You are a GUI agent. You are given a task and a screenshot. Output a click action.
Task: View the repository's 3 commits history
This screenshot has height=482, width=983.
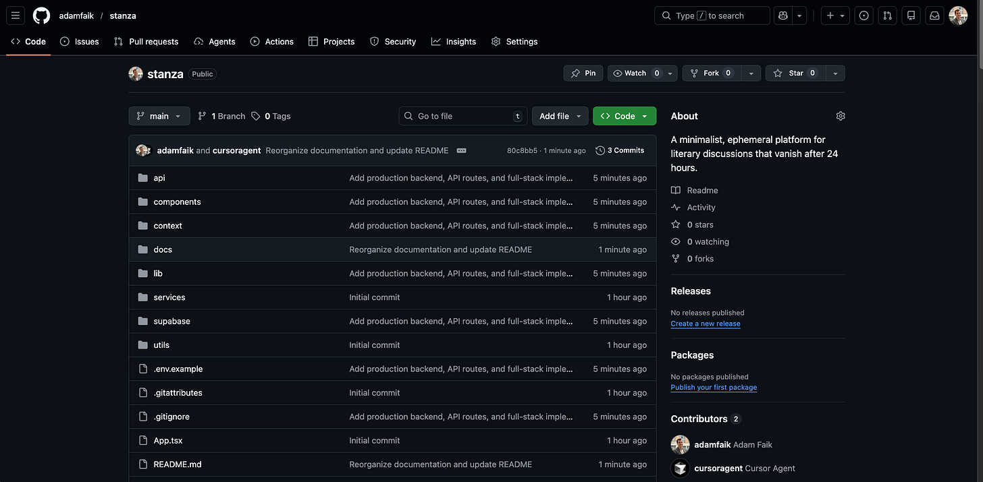(619, 150)
